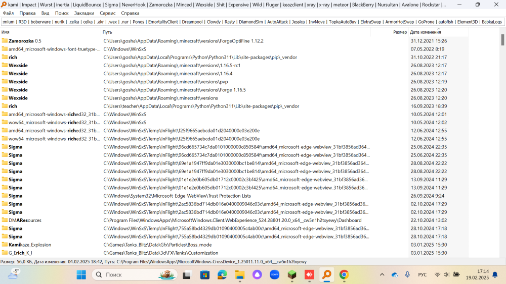
Task: Open the Wi-Fi network tray icon
Action: pos(437,275)
